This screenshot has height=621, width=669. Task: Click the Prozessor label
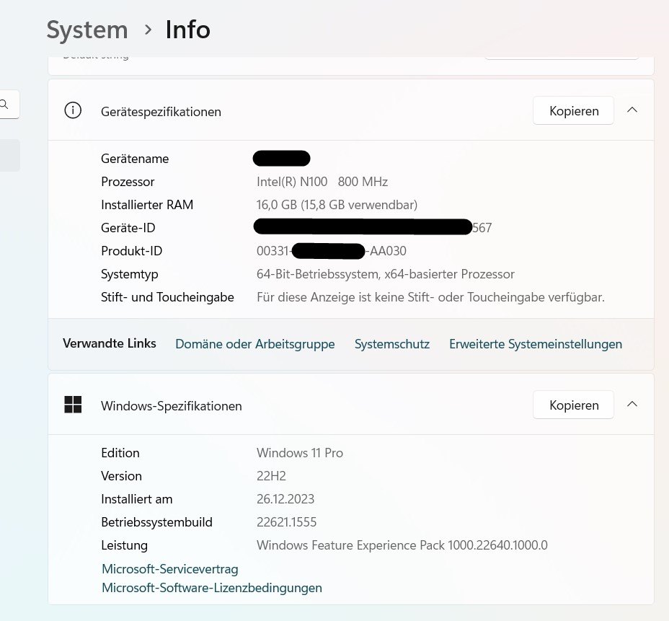(x=128, y=182)
